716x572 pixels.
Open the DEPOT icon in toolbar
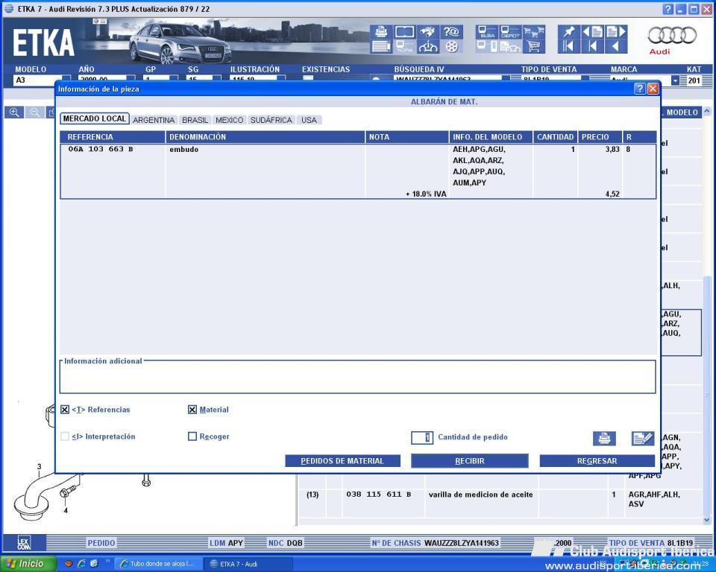(510, 31)
